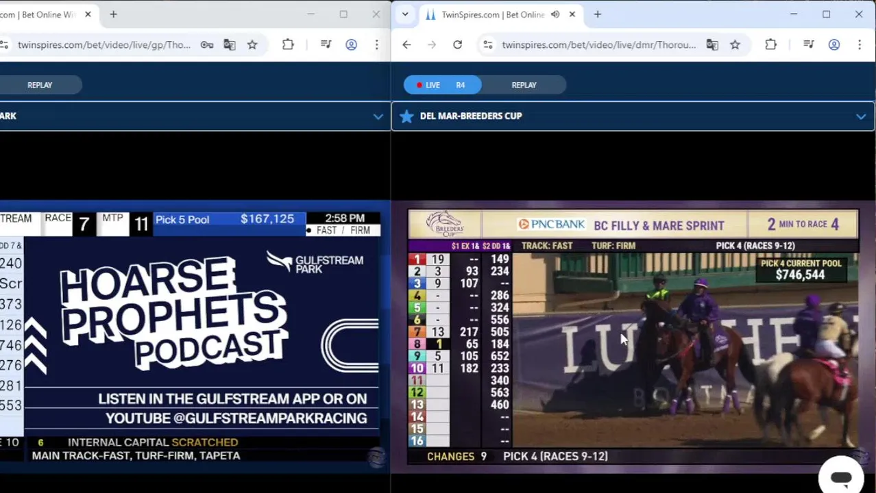Click the star beside Del Mar-Breeders Cup
This screenshot has height=493, width=876.
[x=406, y=116]
